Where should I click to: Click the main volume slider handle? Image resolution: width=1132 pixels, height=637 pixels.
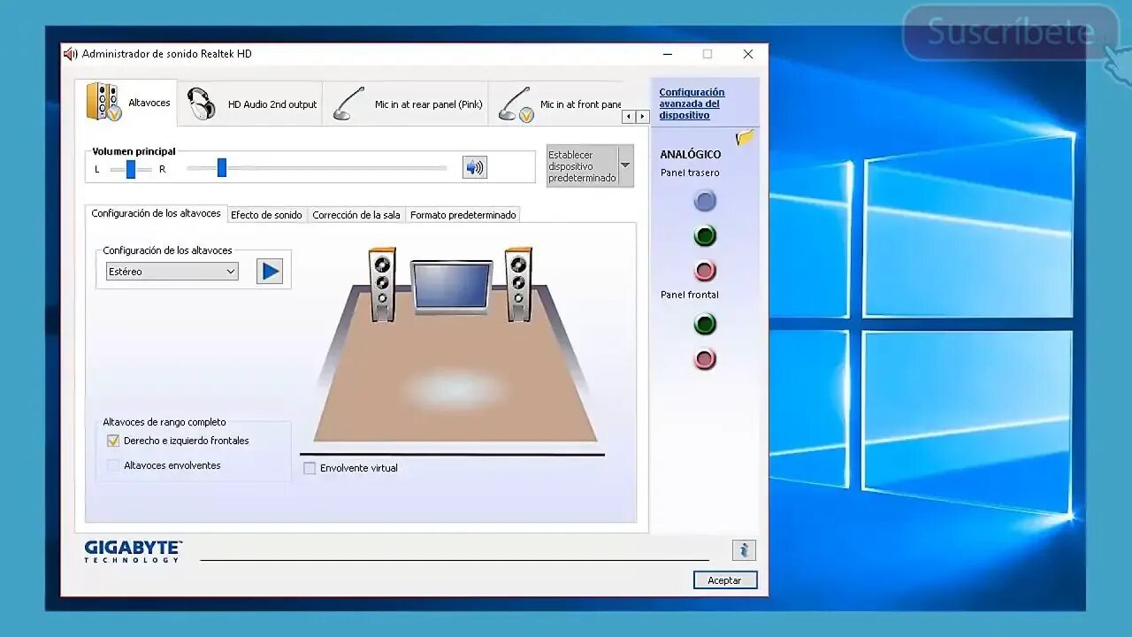222,167
